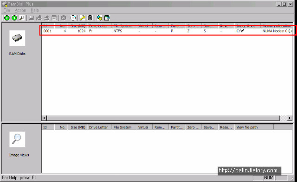Click the grayed-out window/form toolbar icon
297x182 pixels.
(54, 18)
